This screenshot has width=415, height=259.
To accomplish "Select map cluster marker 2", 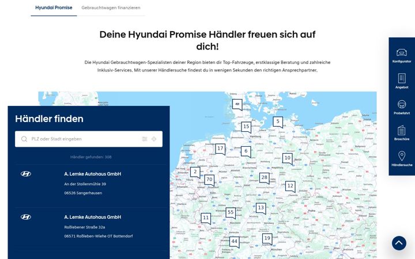I will coord(195,172).
